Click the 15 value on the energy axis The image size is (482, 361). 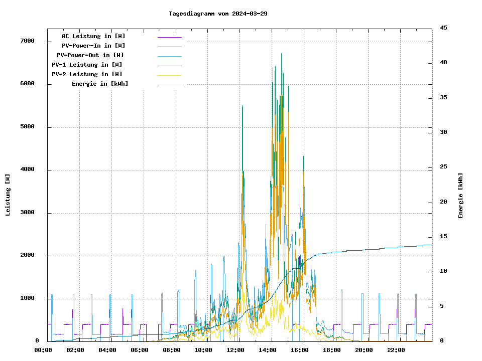(443, 237)
